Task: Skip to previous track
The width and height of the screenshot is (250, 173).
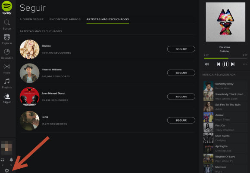Action: pos(219,64)
